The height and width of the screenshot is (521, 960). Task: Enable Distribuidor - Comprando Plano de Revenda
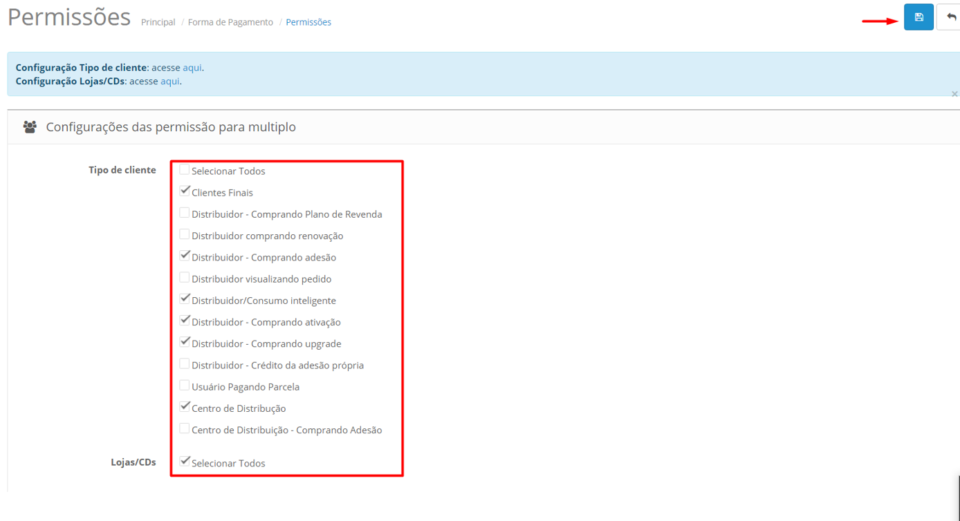tap(185, 213)
